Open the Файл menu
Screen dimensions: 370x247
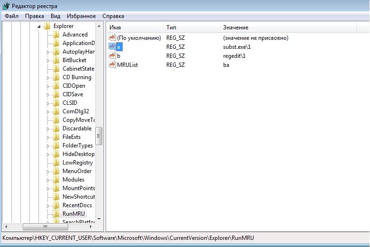click(x=12, y=16)
